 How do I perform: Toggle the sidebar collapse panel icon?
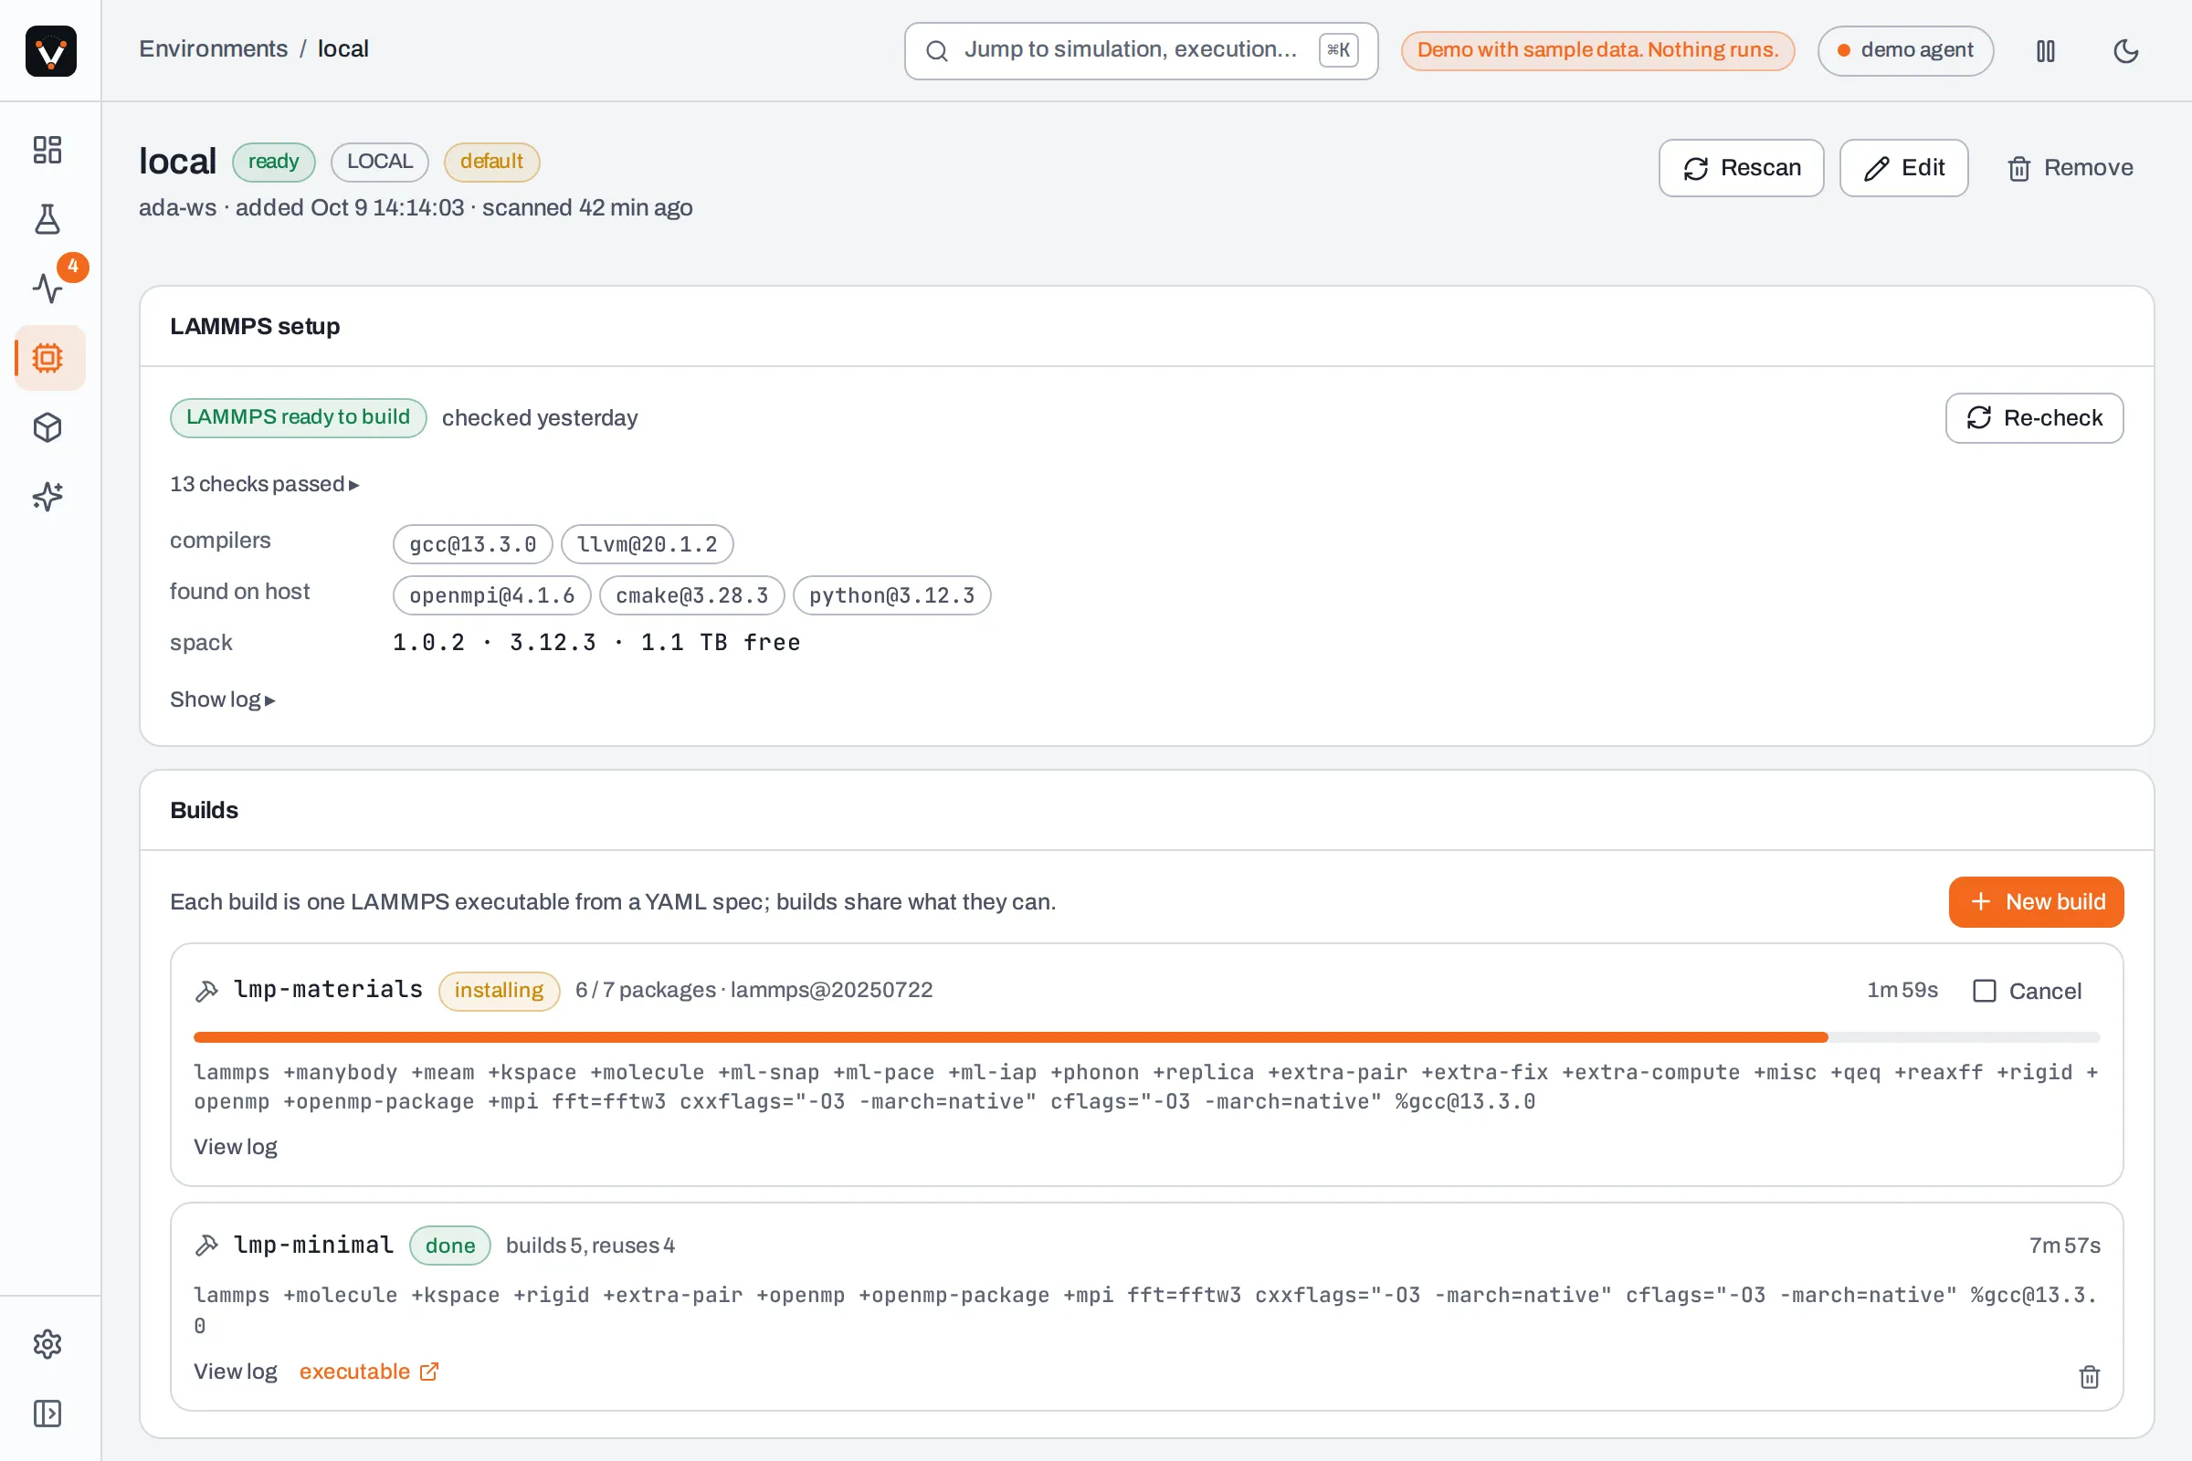tap(47, 1414)
